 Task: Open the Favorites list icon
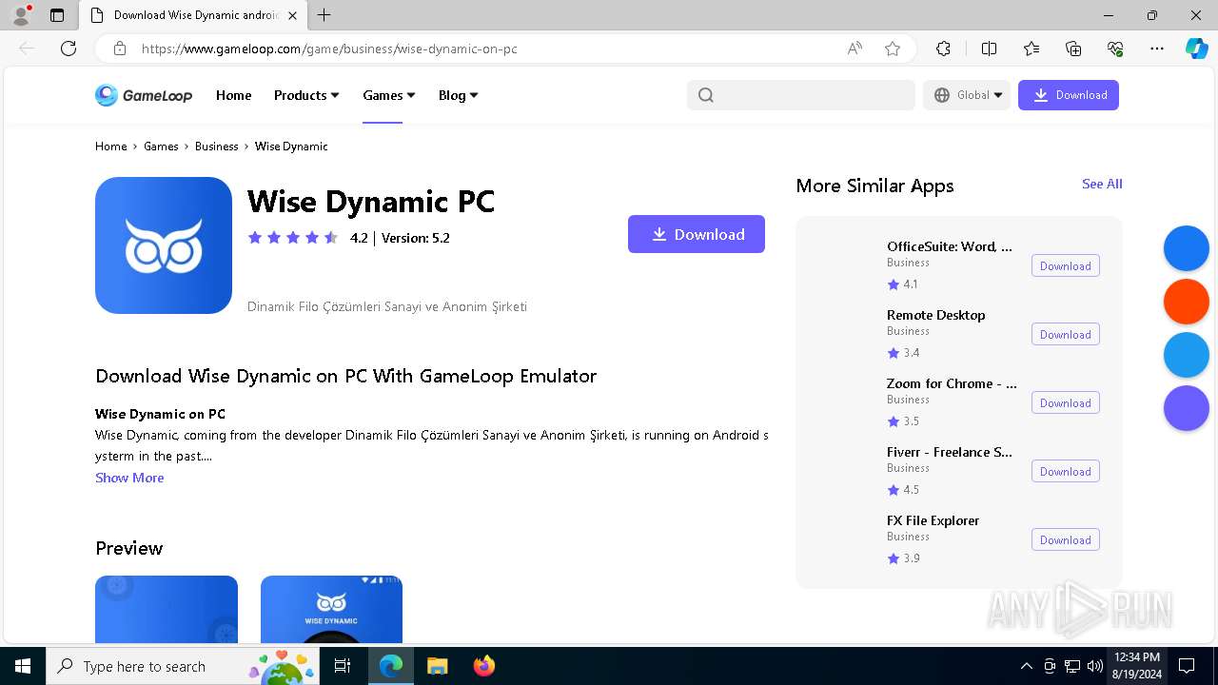(1031, 49)
